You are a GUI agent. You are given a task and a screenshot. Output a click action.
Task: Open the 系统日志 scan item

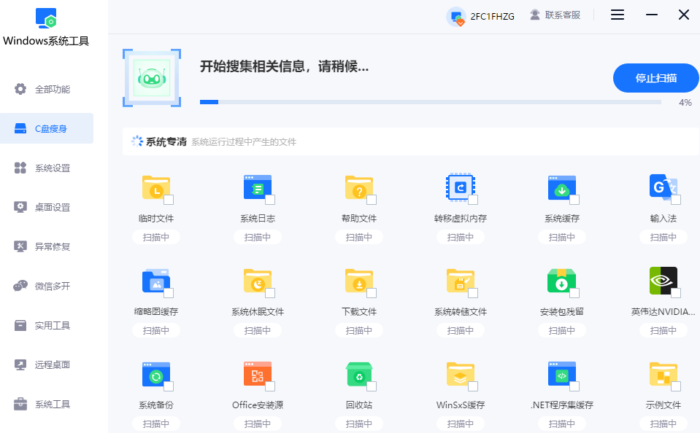(258, 187)
